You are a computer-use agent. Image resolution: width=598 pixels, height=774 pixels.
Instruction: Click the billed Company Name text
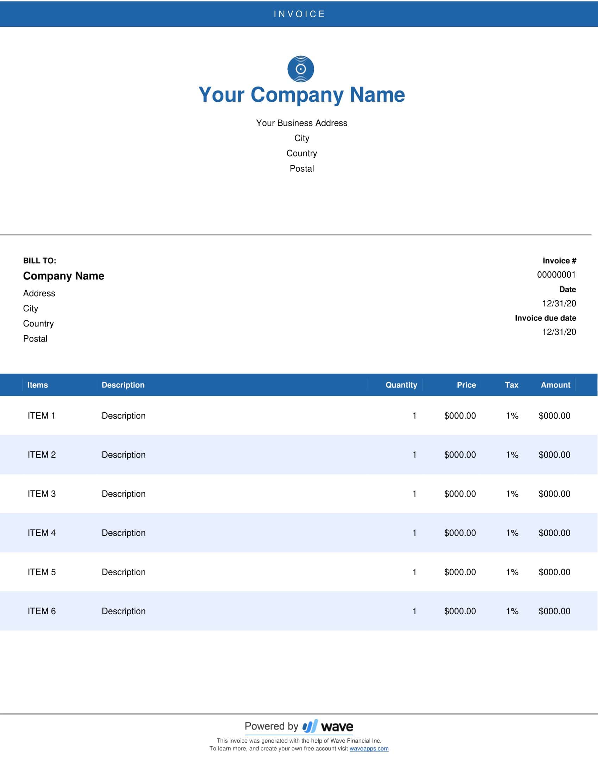coord(64,276)
